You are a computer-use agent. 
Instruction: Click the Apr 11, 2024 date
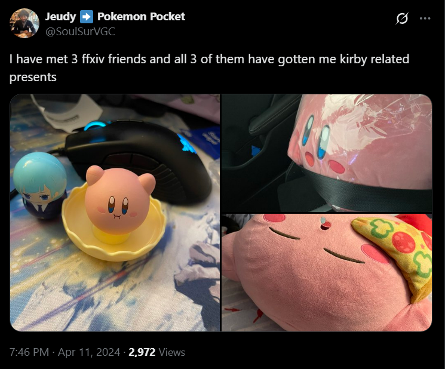[x=89, y=352]
